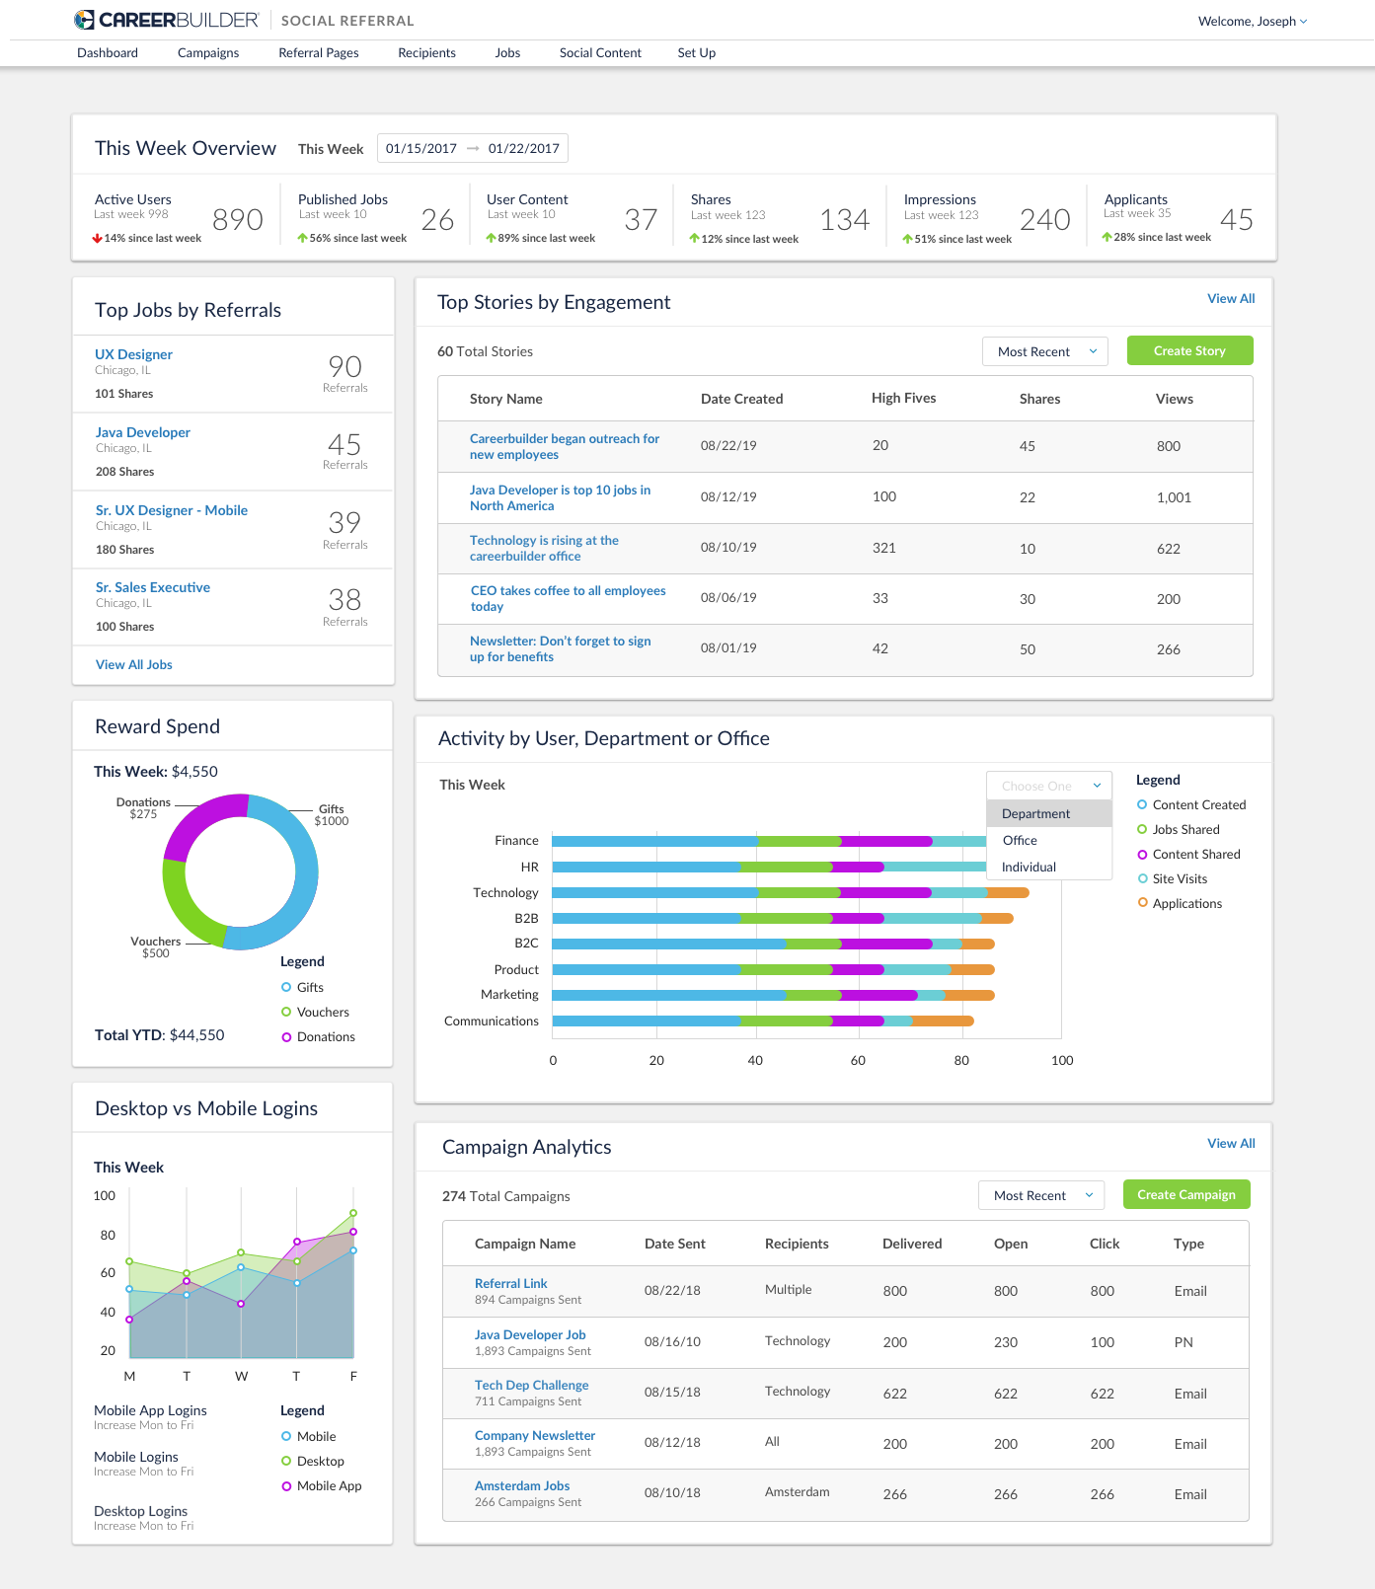Click the Communications bar in the Activity chart
Viewport: 1375px width, 1589px height.
(x=763, y=1021)
